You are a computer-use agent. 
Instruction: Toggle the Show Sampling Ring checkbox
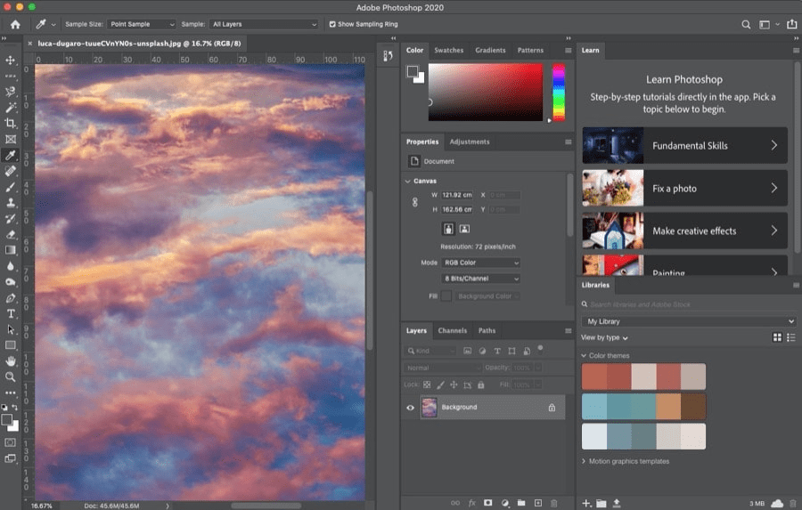332,25
